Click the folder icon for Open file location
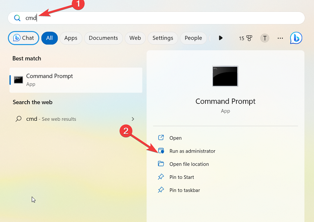The image size is (314, 222). [x=161, y=164]
